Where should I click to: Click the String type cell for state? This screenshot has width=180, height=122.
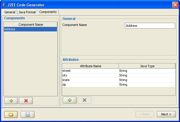(147, 80)
